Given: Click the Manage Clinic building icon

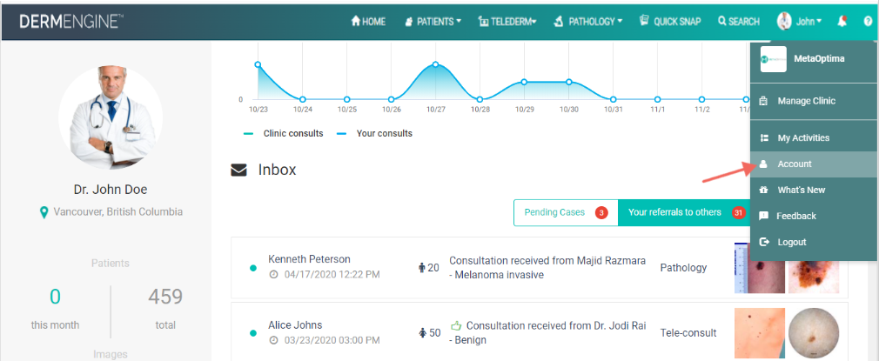Looking at the screenshot, I should pos(763,102).
